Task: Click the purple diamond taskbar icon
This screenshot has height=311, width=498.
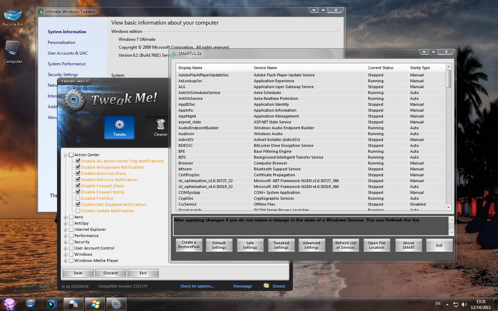Action: pos(9,304)
